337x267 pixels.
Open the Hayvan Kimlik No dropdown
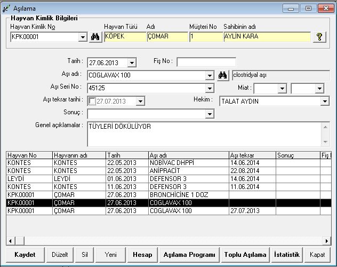pos(83,37)
